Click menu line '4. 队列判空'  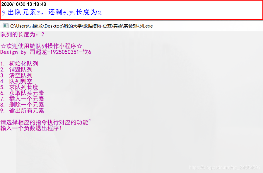pos(16,81)
